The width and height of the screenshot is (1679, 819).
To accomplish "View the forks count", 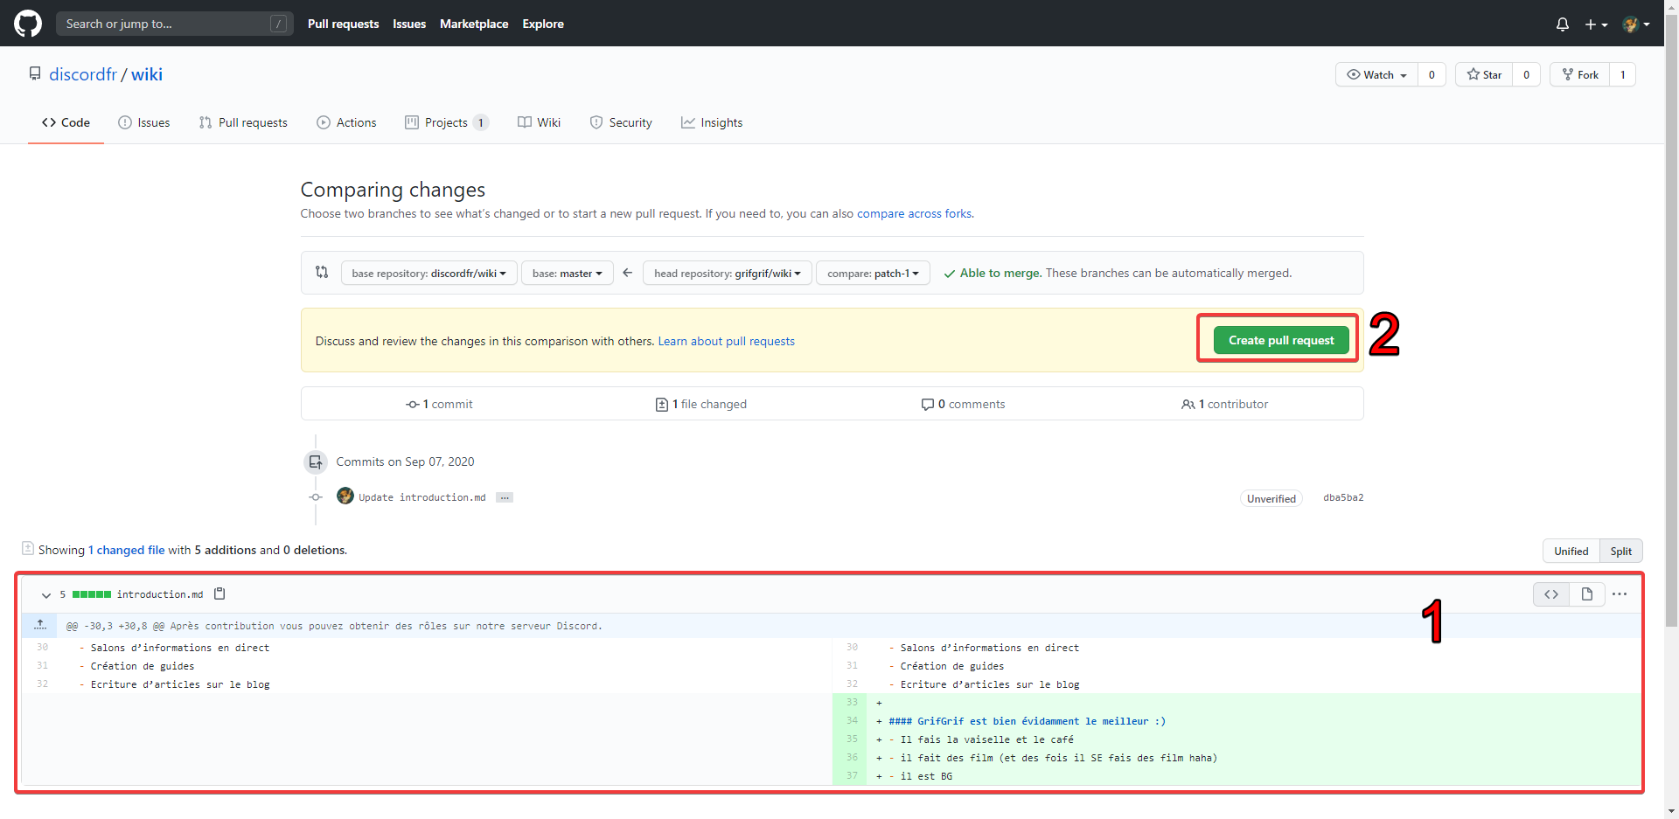I will (1623, 74).
